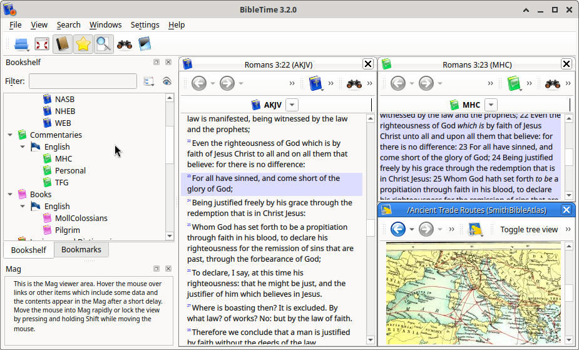The height and width of the screenshot is (350, 579).
Task: Toggle hidden works eye icon in Bookshelf
Action: pos(167,81)
